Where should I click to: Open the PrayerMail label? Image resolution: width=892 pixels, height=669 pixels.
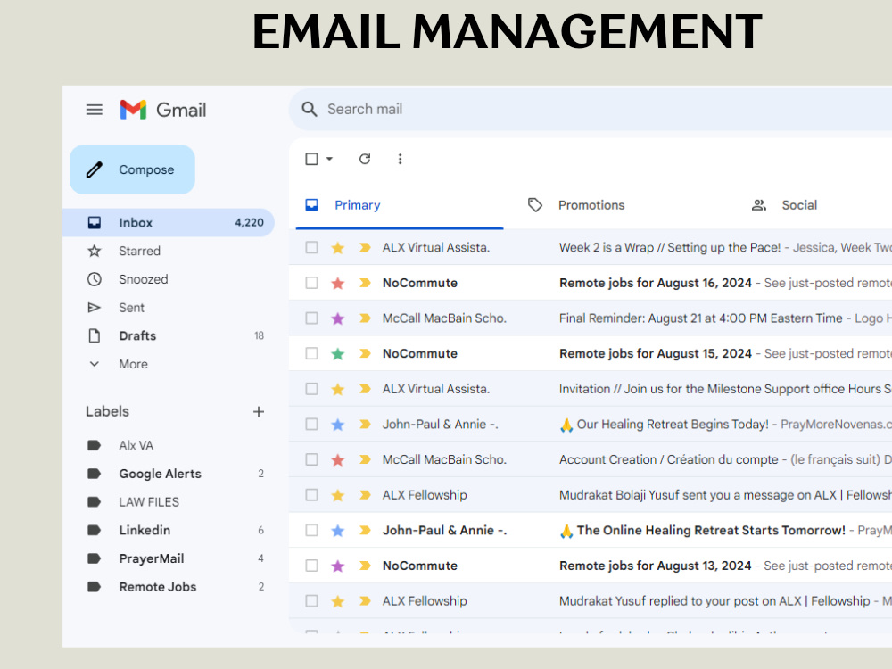click(169, 558)
